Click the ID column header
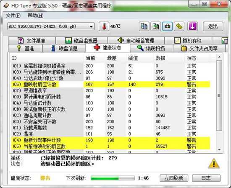This screenshot has width=231, height=188. pos(46,58)
